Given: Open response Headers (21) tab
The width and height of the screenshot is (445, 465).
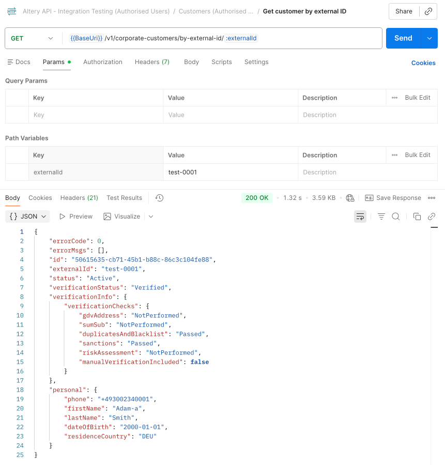Looking at the screenshot, I should 79,198.
